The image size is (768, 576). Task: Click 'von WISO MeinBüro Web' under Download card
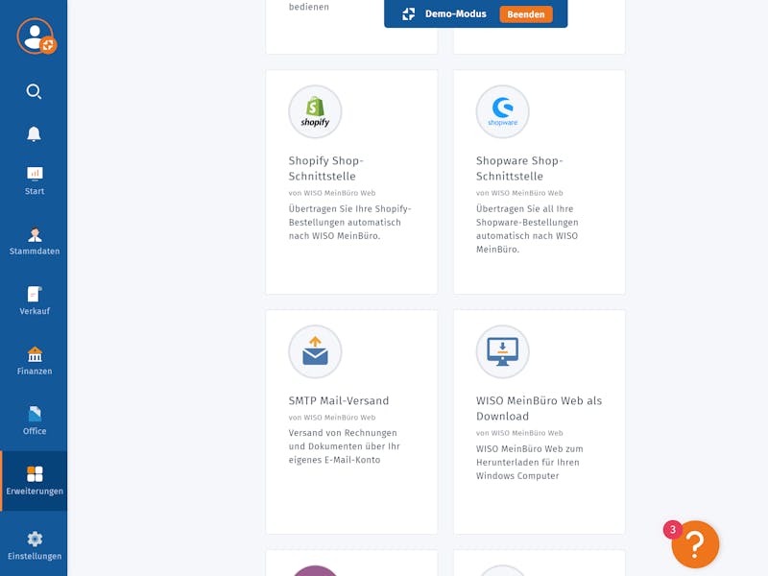coord(519,433)
